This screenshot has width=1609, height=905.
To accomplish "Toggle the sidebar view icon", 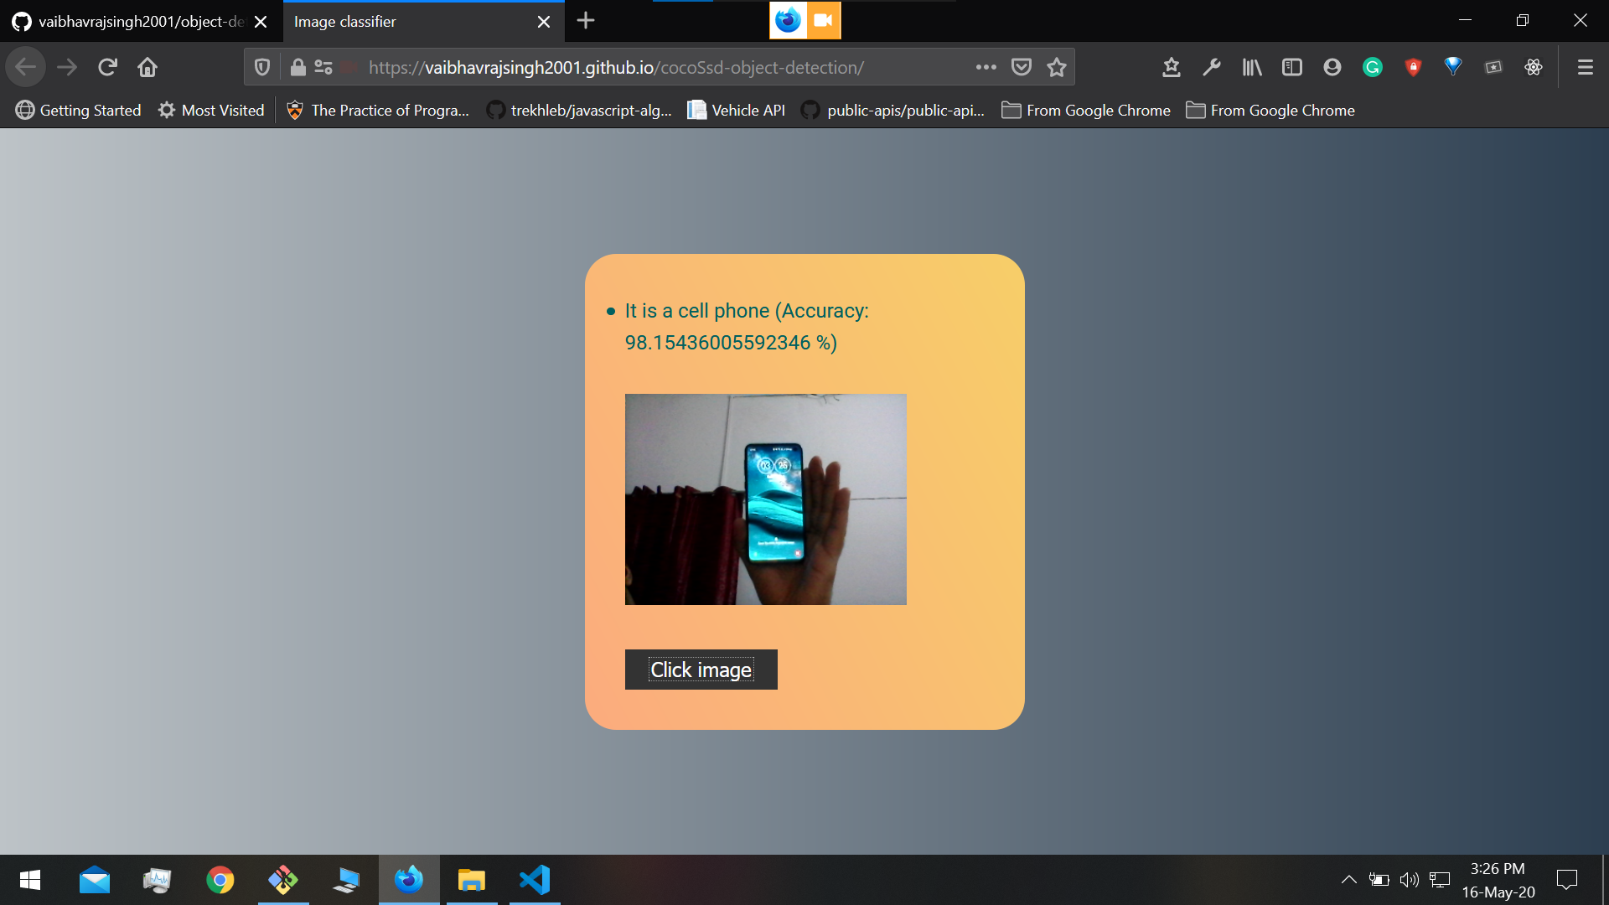I will [x=1291, y=67].
